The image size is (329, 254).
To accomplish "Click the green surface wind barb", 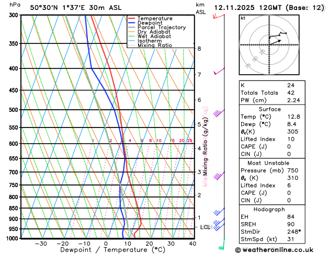I will (222, 244).
